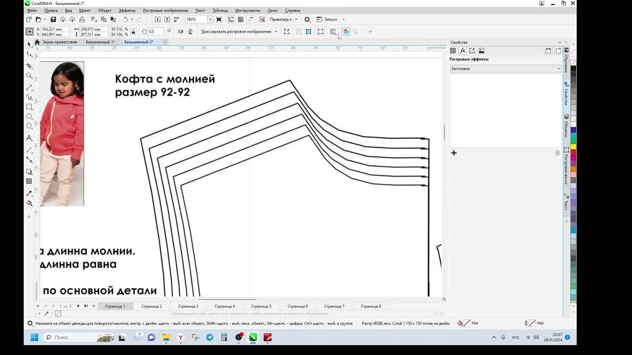Pick the black palette swatch

(573, 69)
